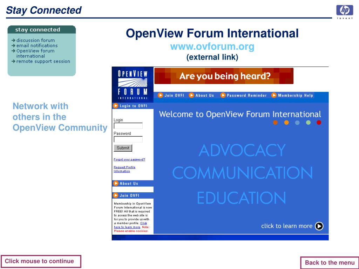This screenshot has width=359, height=269.
Task: Click the 'Are you being heard?' banner
Action: 224,76
